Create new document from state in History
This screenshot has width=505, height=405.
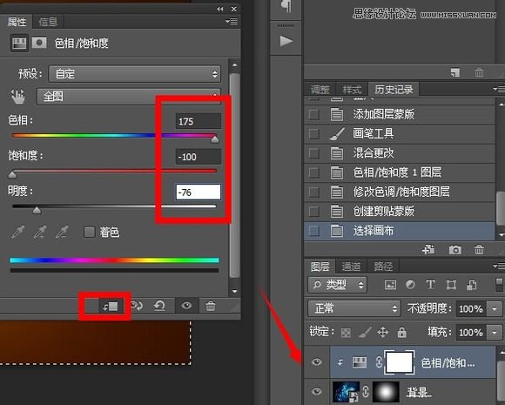click(428, 249)
